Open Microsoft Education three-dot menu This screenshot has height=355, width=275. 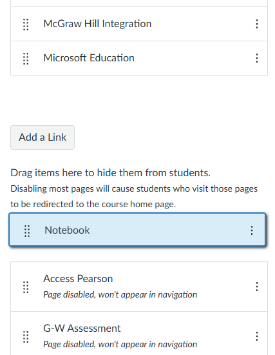pos(257,58)
